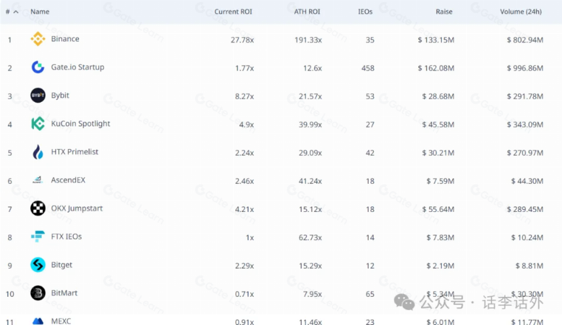The height and width of the screenshot is (325, 562).
Task: Select Bitget volume $ 8.81M
Action: coord(529,265)
